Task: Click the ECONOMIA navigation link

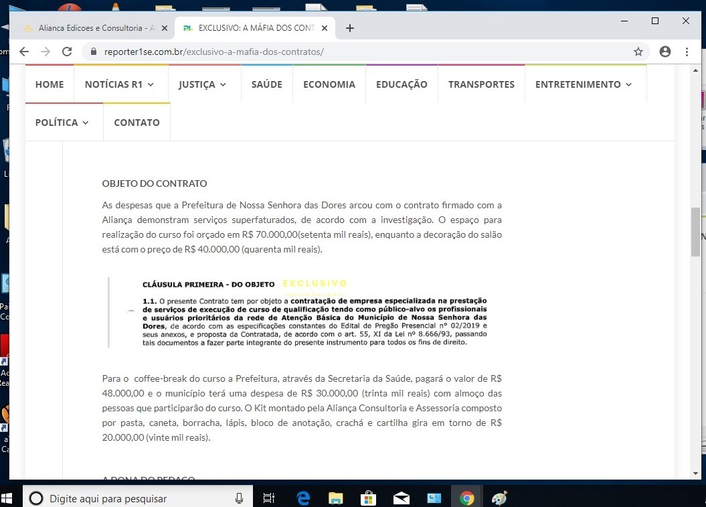Action: (x=329, y=84)
